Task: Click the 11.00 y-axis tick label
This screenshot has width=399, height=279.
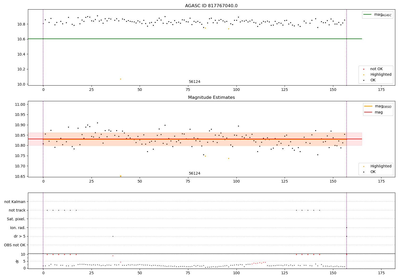Action: [20, 104]
